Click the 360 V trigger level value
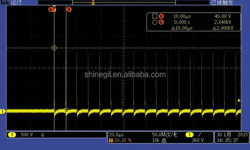The width and height of the screenshot is (250, 150). (198, 140)
